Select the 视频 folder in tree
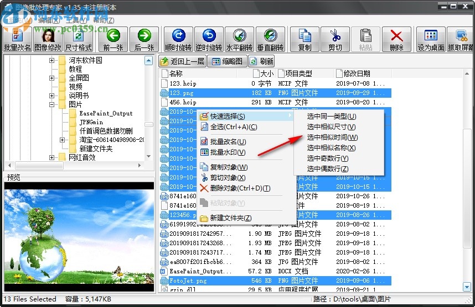 (75, 87)
